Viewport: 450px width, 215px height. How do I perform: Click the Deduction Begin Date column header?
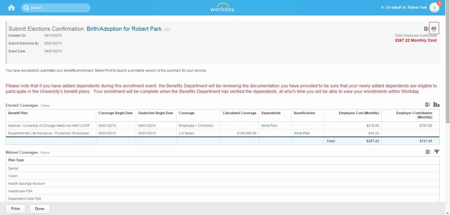156,116
